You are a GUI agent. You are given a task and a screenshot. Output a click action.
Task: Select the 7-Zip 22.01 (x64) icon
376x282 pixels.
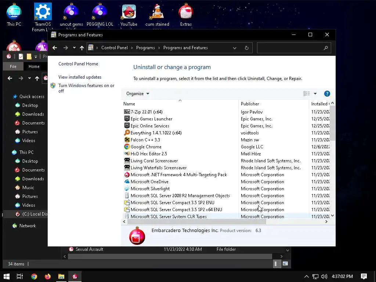tap(127, 112)
